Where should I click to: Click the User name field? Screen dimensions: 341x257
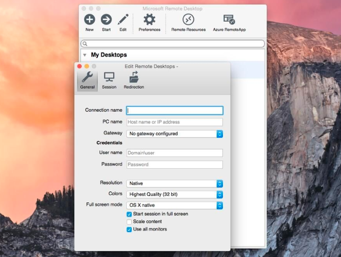pyautogui.click(x=175, y=153)
